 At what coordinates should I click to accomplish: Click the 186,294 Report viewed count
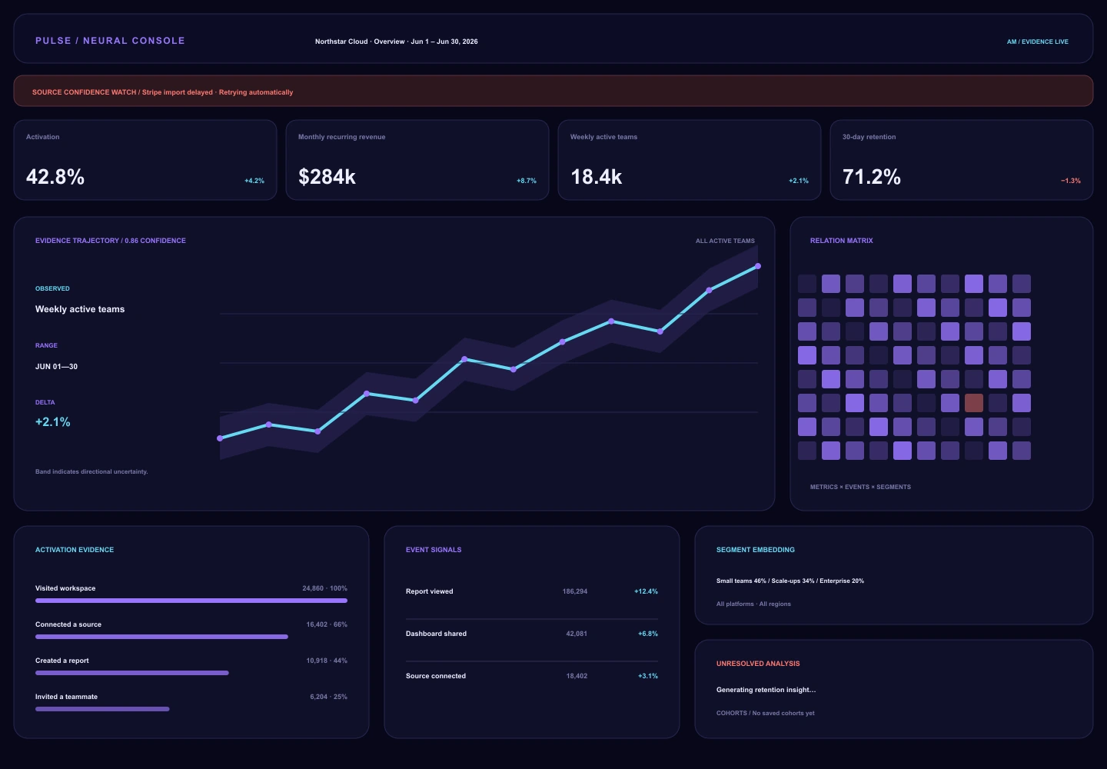coord(575,591)
